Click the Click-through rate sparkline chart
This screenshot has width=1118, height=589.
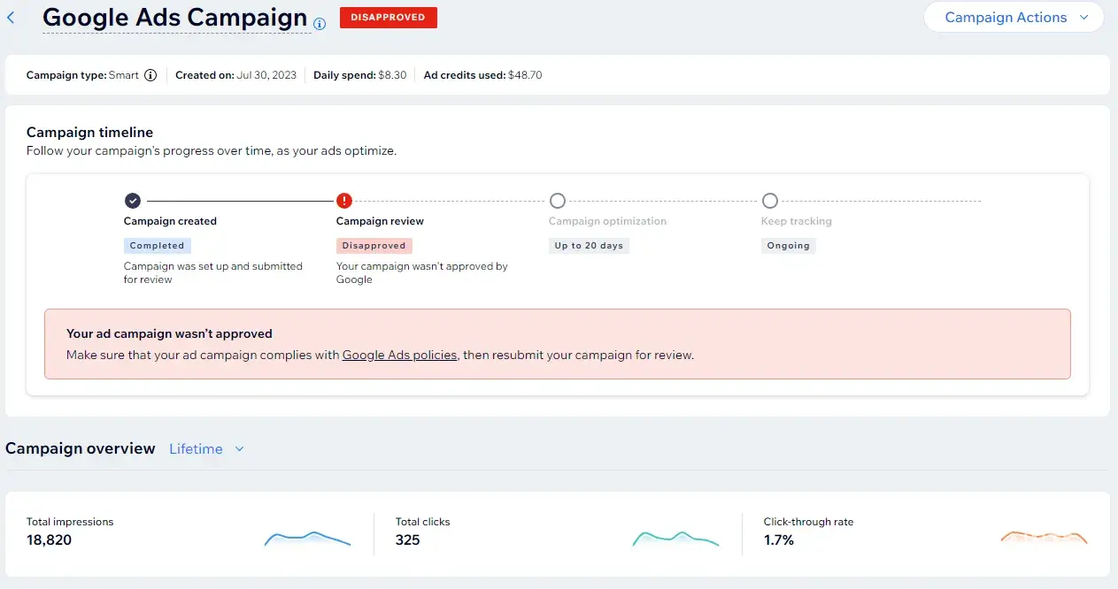tap(1044, 538)
